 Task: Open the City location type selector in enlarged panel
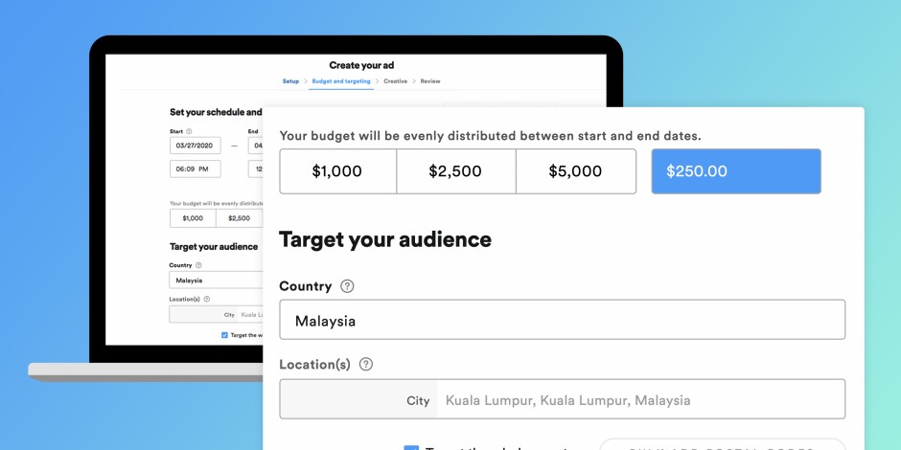click(x=358, y=399)
